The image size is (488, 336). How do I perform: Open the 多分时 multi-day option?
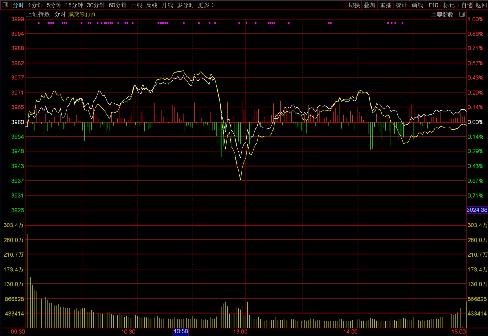[x=185, y=5]
